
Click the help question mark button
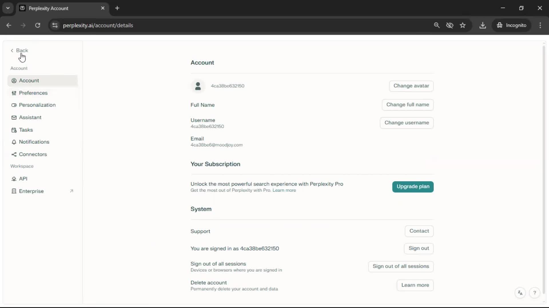pos(534,293)
